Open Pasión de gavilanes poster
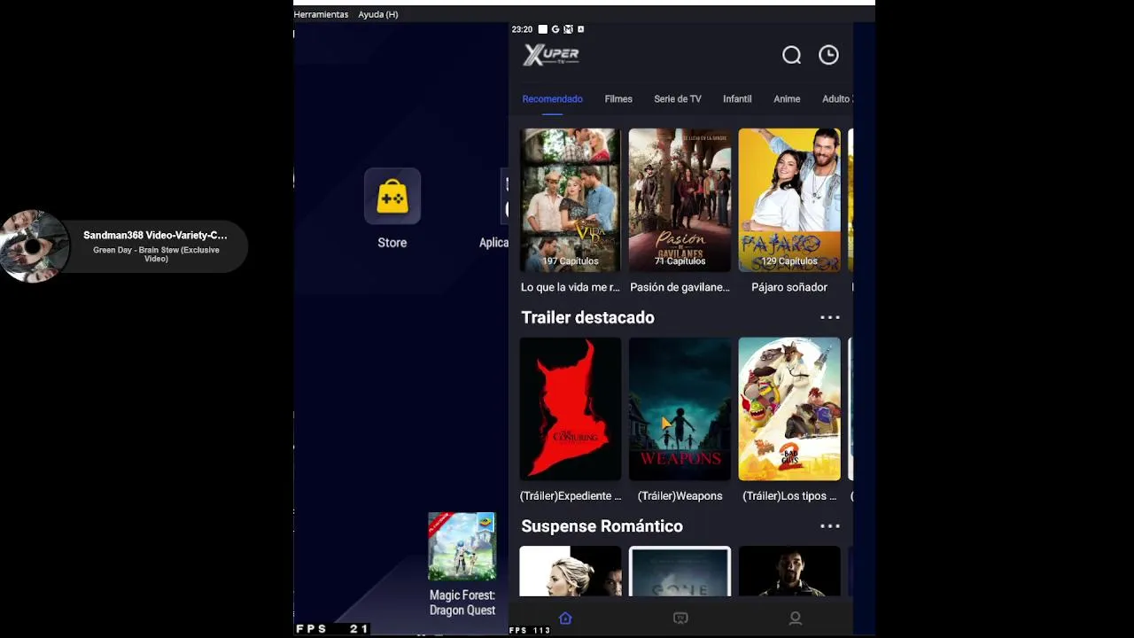Image resolution: width=1134 pixels, height=638 pixels. pos(680,200)
